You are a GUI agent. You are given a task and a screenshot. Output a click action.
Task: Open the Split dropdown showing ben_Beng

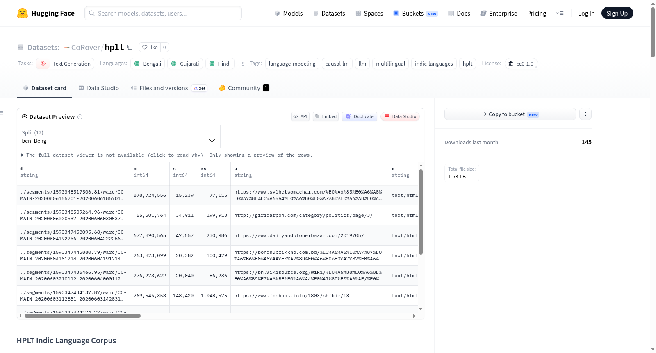pyautogui.click(x=118, y=137)
